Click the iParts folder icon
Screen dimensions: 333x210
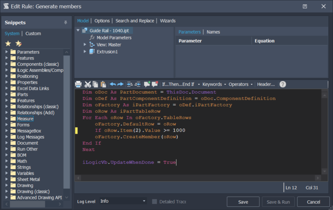click(13, 94)
